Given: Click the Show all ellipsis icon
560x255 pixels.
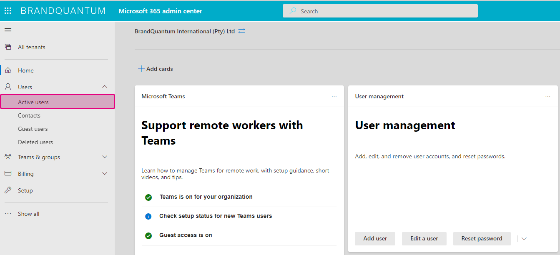Looking at the screenshot, I should pos(8,214).
